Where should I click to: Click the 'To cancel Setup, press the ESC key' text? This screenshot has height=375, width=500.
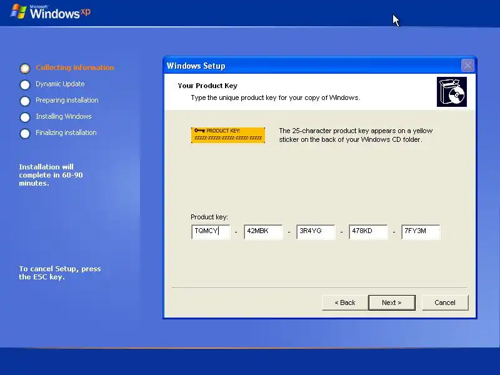pyautogui.click(x=59, y=273)
